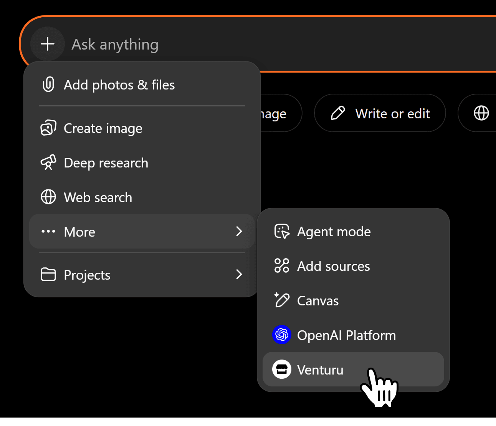Click the Web search globe icon

(x=48, y=197)
